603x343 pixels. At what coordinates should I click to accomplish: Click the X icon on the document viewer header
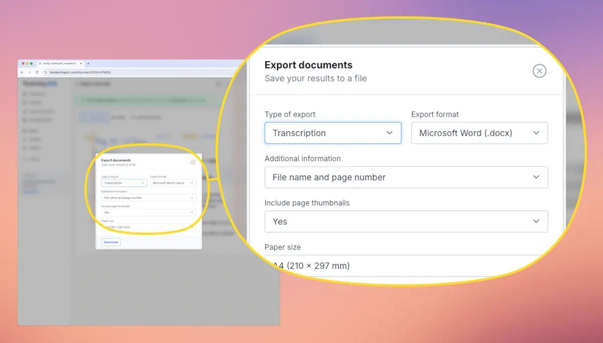pos(218,83)
